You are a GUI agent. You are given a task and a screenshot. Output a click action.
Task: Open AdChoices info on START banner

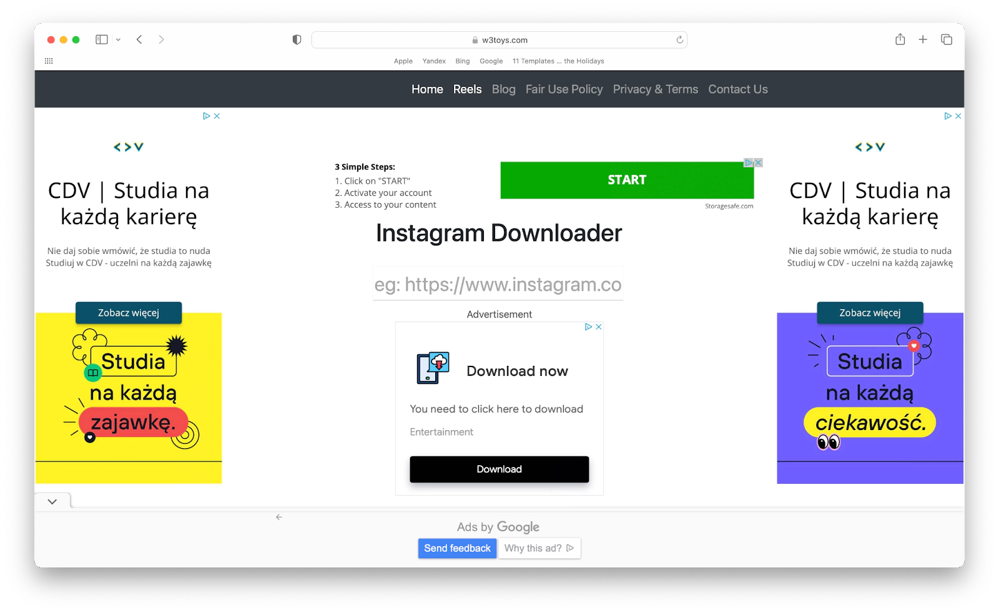pyautogui.click(x=749, y=162)
